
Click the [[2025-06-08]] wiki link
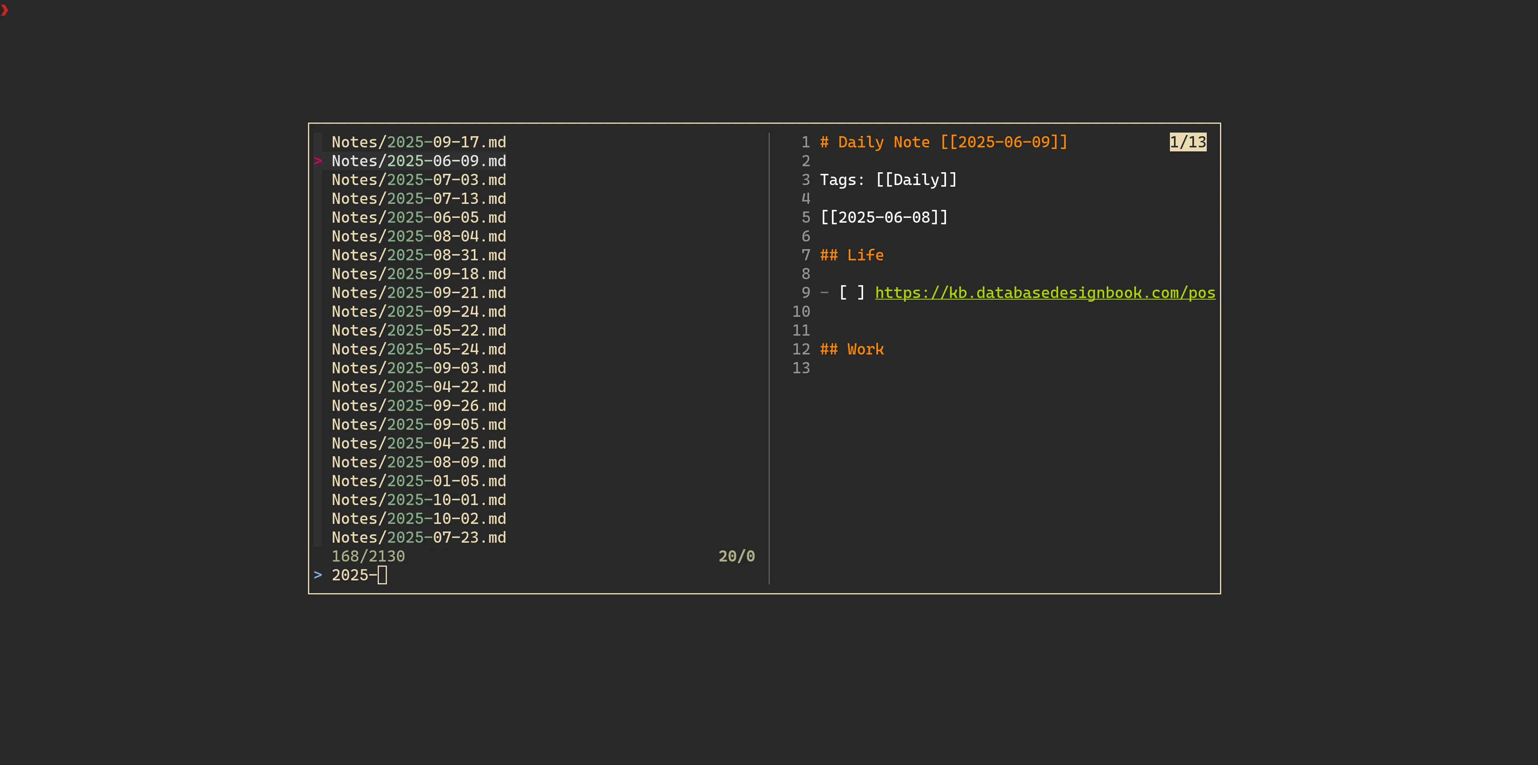pos(884,217)
